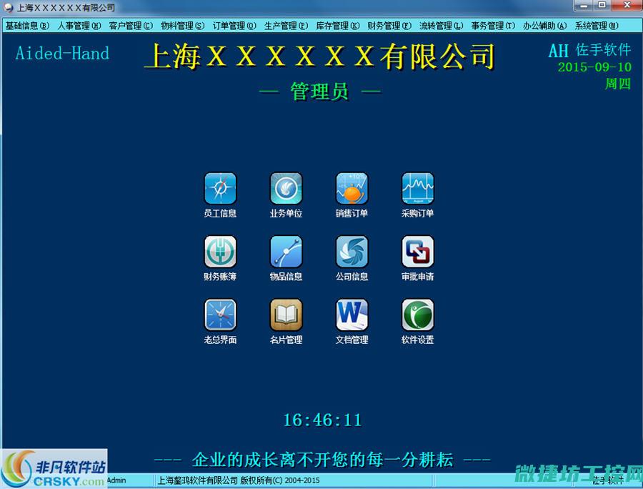This screenshot has height=489, width=643.
Task: Open the 审批申请 icon
Action: (x=417, y=252)
